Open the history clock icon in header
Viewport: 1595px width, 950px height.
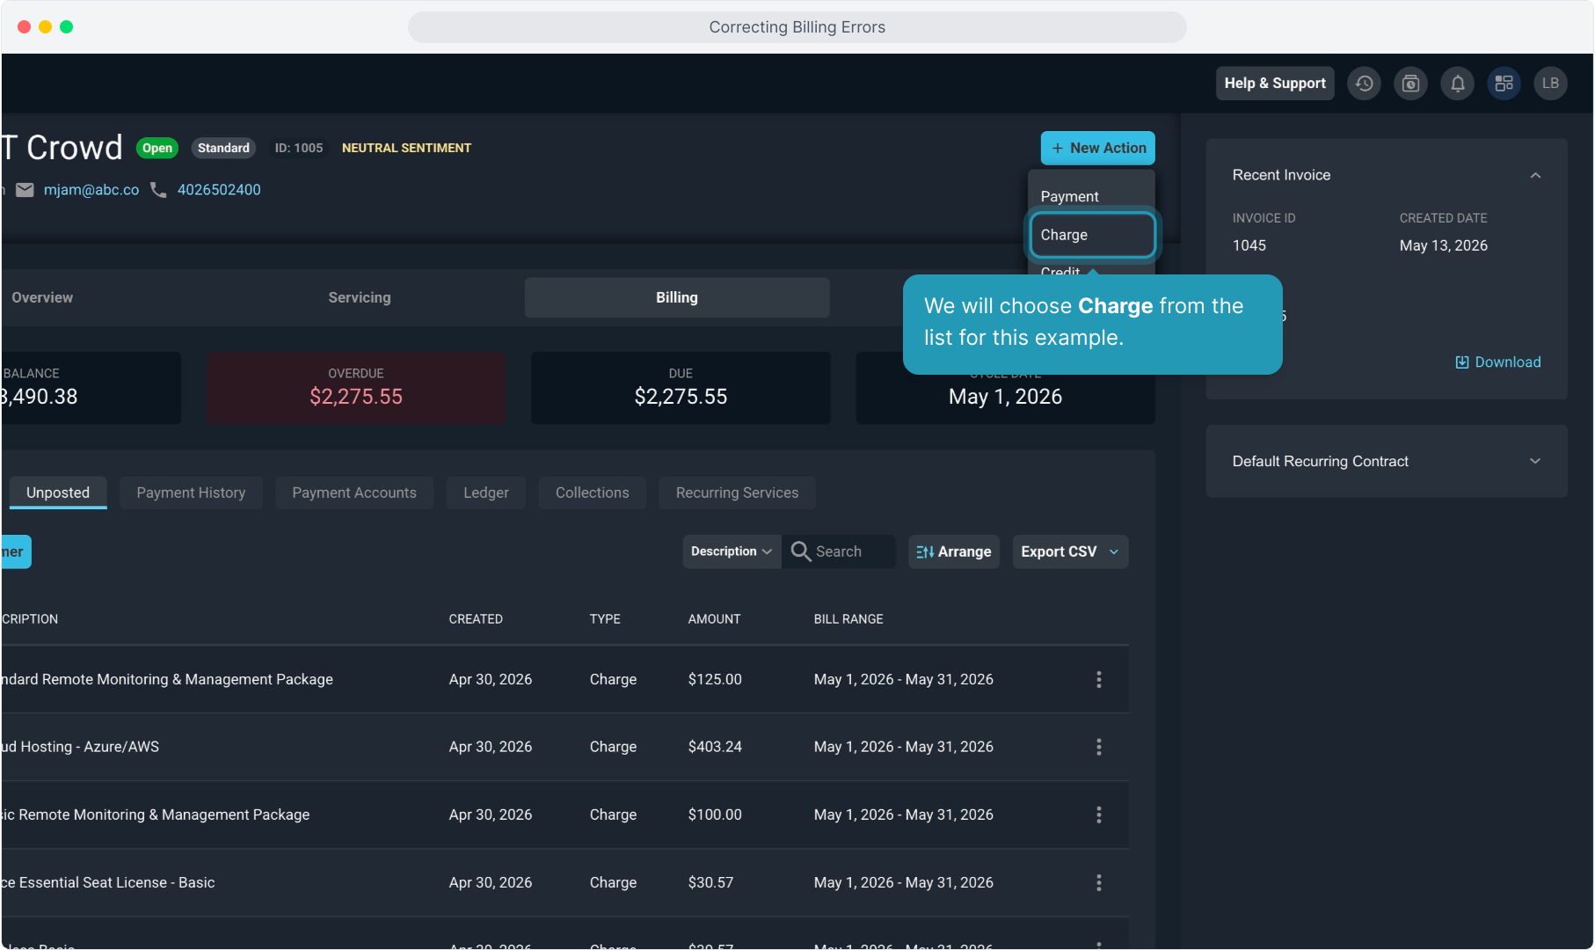click(1364, 84)
